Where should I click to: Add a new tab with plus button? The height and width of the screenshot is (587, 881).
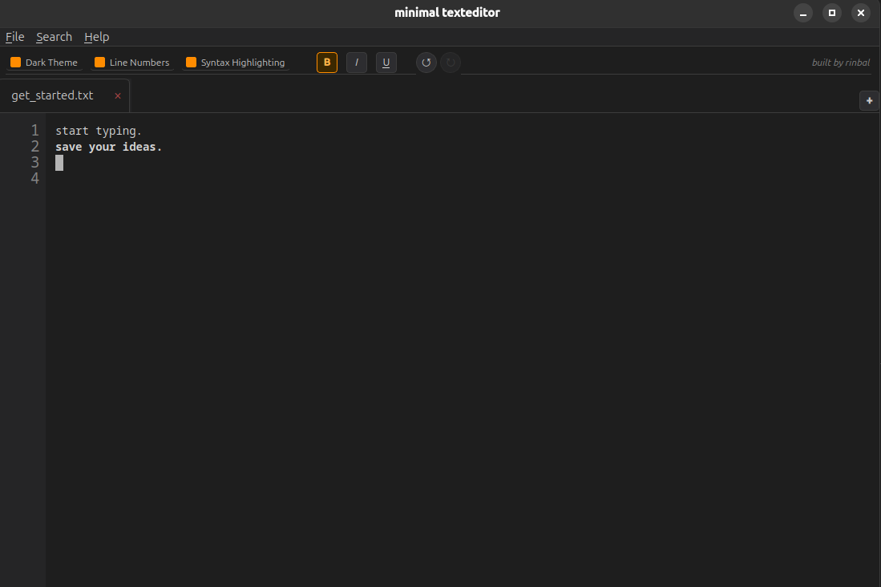point(869,101)
